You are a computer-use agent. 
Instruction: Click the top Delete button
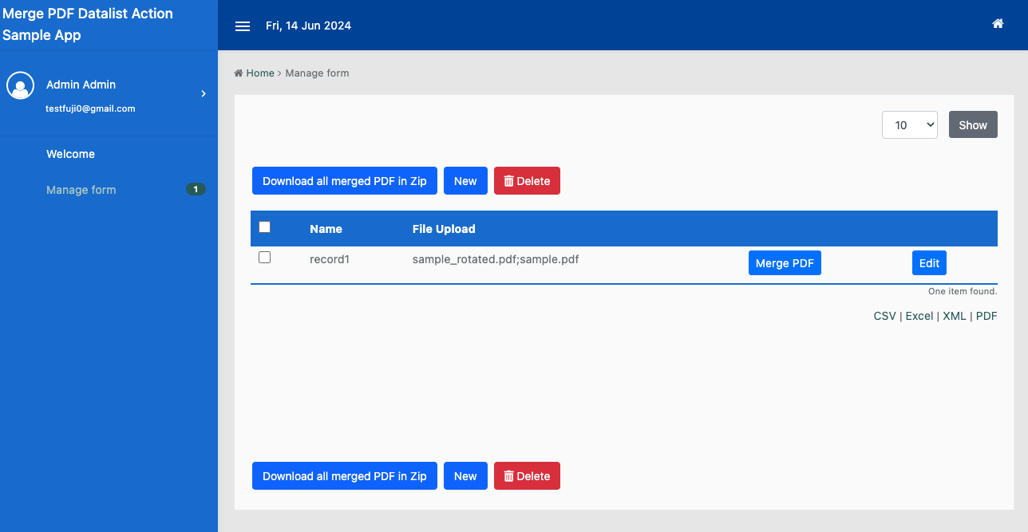[x=527, y=181]
